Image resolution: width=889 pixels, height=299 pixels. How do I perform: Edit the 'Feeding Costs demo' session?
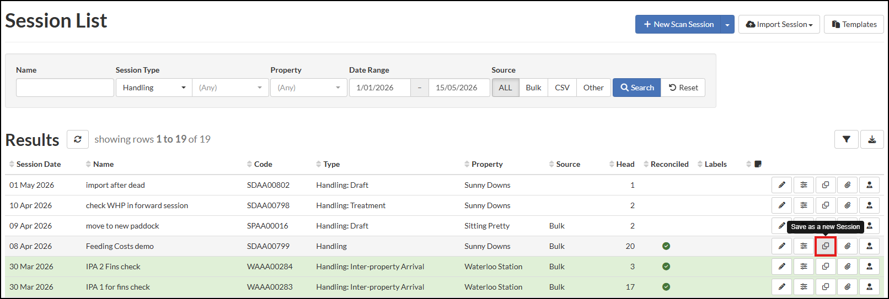[781, 246]
